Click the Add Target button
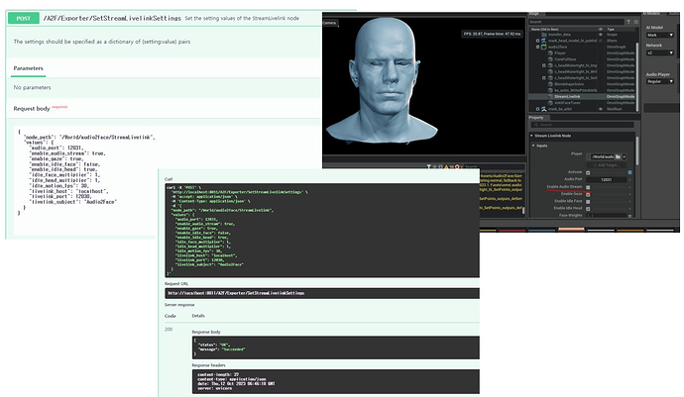 [x=607, y=165]
